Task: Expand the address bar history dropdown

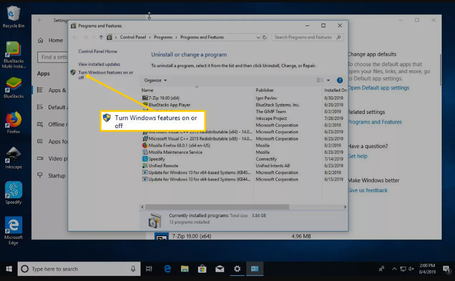Action: coord(258,37)
